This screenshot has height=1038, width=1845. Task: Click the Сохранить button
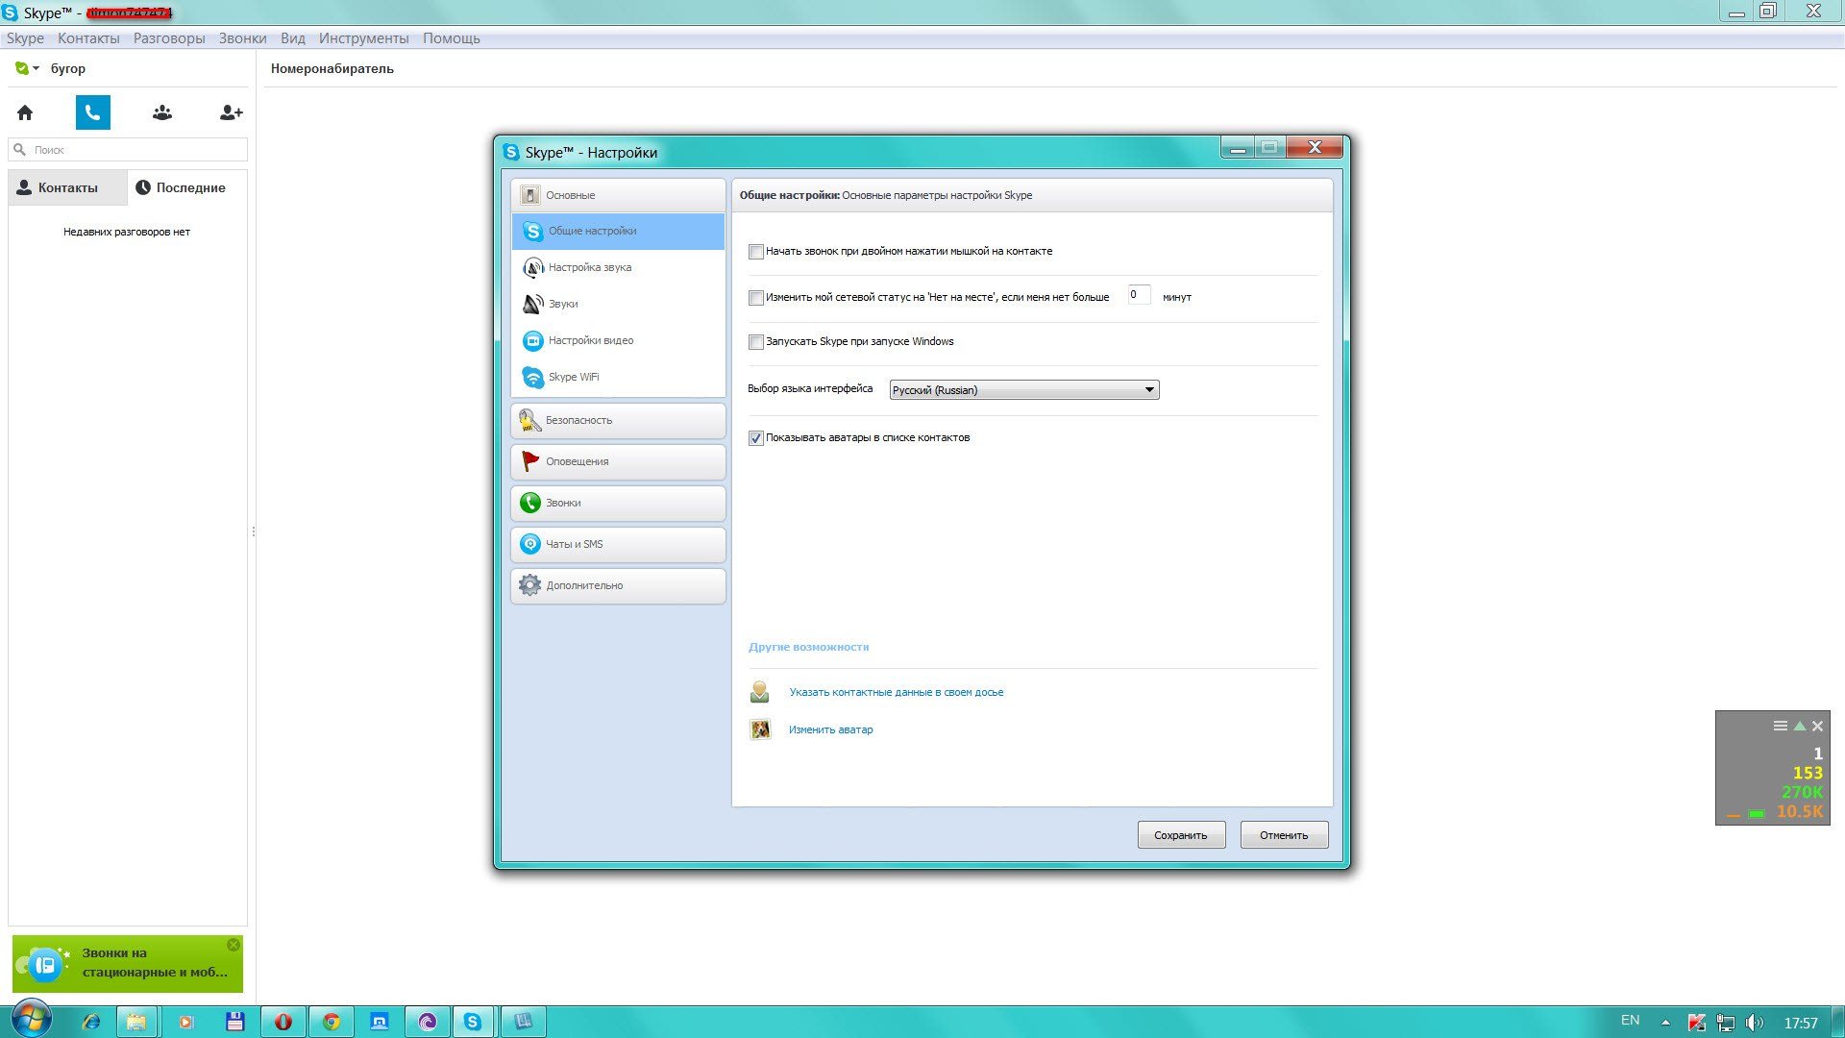click(1181, 835)
